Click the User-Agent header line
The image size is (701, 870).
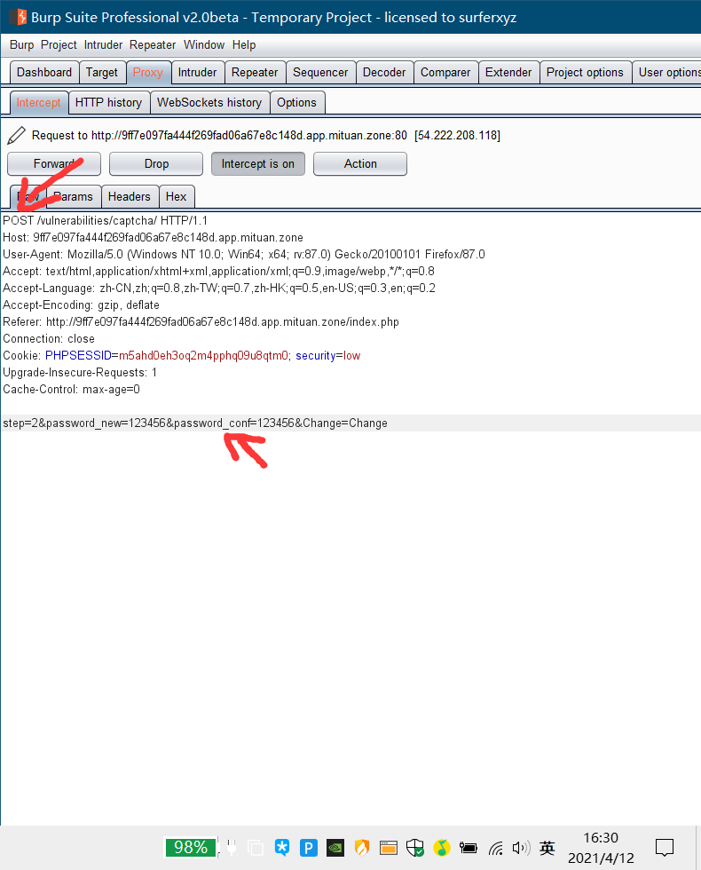[244, 254]
